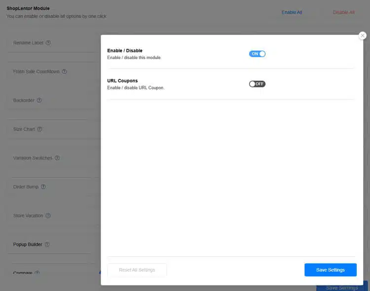Click Save Settings behind the popup
This screenshot has height=291, width=370.
tap(342, 288)
